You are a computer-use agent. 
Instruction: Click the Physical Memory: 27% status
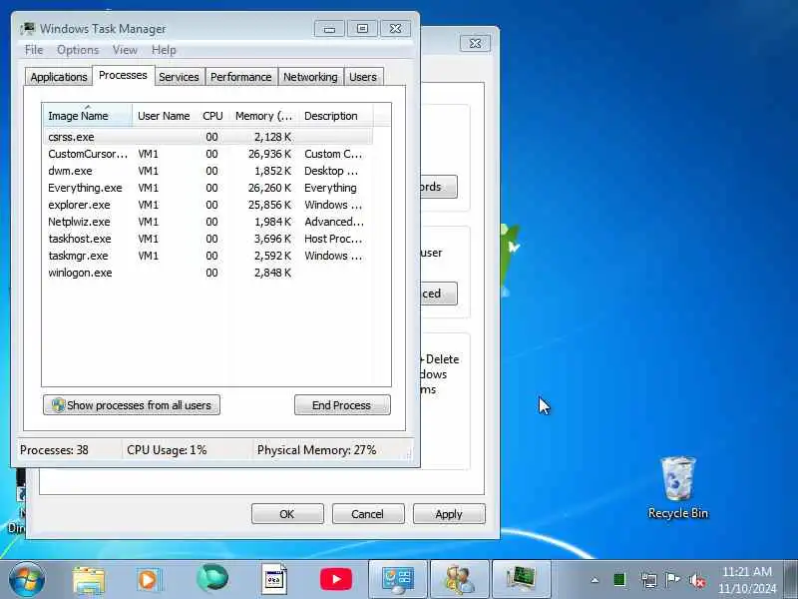[x=316, y=450]
